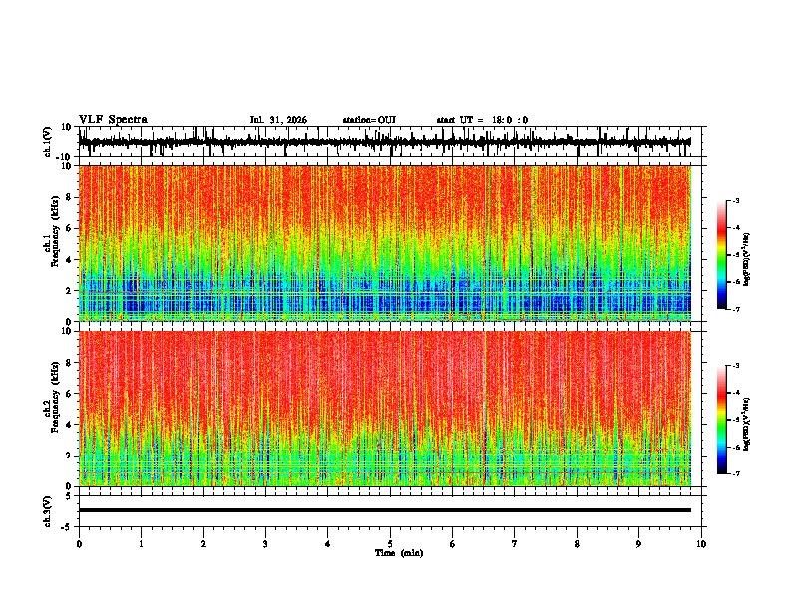Click the "8" kHz tick on ch.1 axis
The height and width of the screenshot is (610, 790).
point(70,197)
